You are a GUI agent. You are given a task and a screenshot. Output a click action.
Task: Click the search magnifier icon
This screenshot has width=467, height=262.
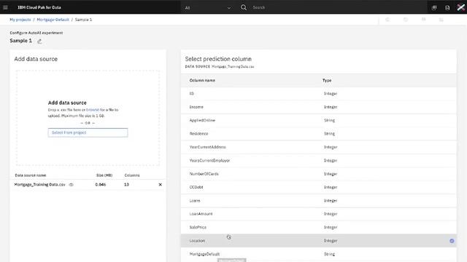(244, 7)
